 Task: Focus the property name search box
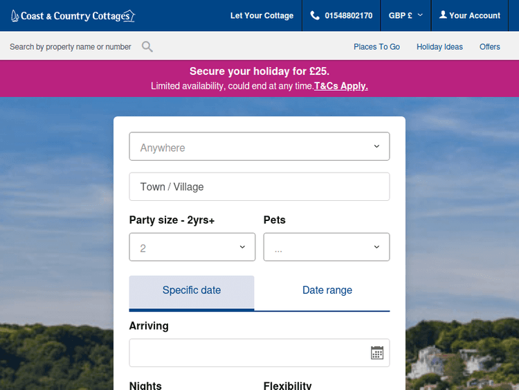(x=71, y=47)
